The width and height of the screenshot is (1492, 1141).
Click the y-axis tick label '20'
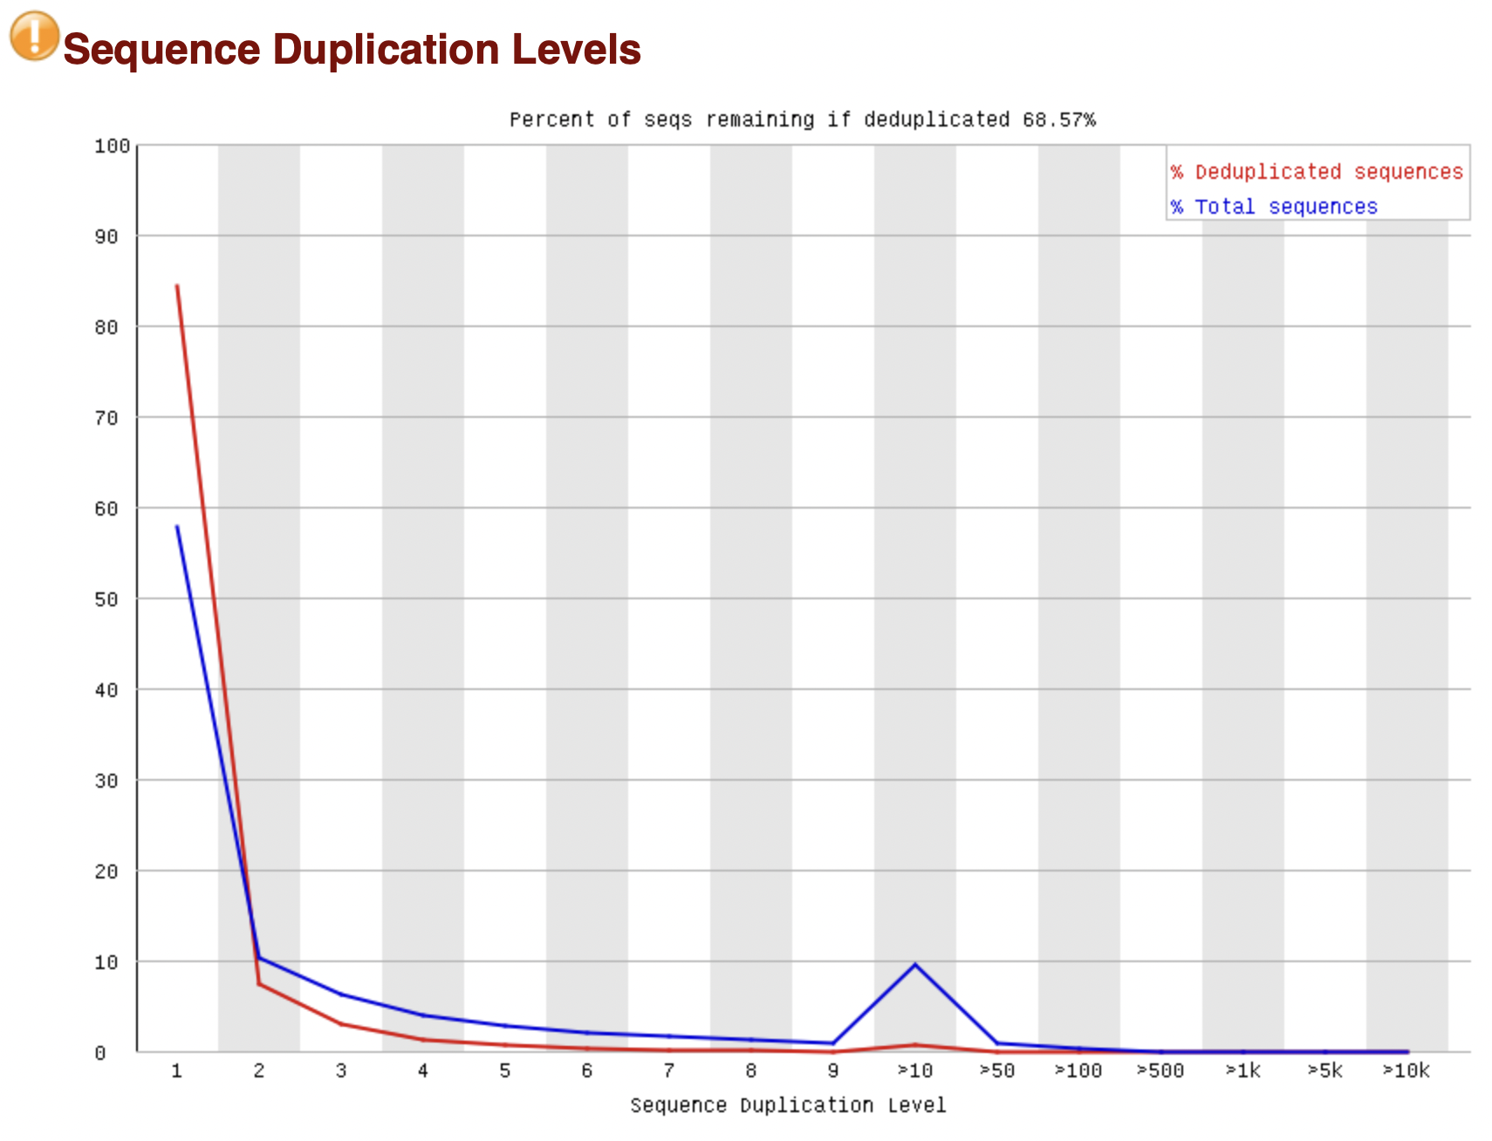tap(106, 871)
